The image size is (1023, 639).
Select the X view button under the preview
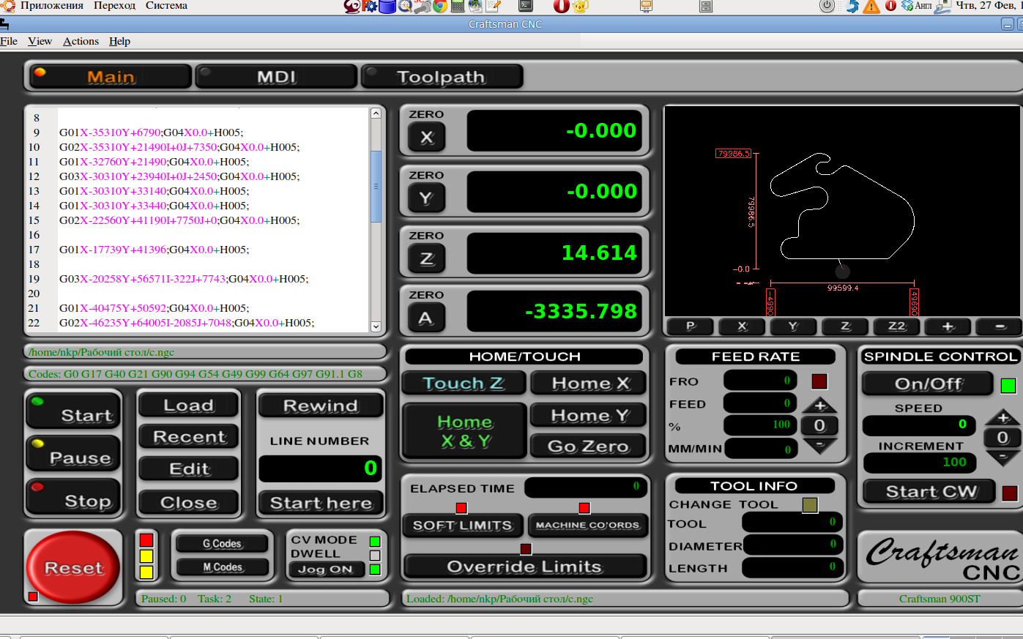[x=742, y=326]
